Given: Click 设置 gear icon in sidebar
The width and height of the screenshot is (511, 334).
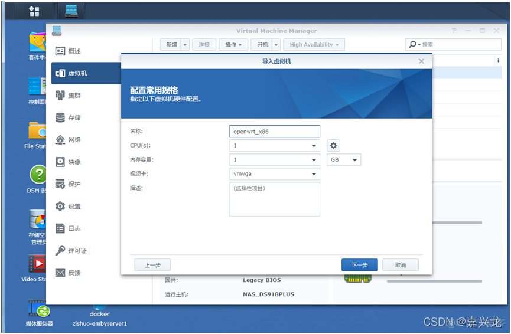Looking at the screenshot, I should pyautogui.click(x=60, y=206).
